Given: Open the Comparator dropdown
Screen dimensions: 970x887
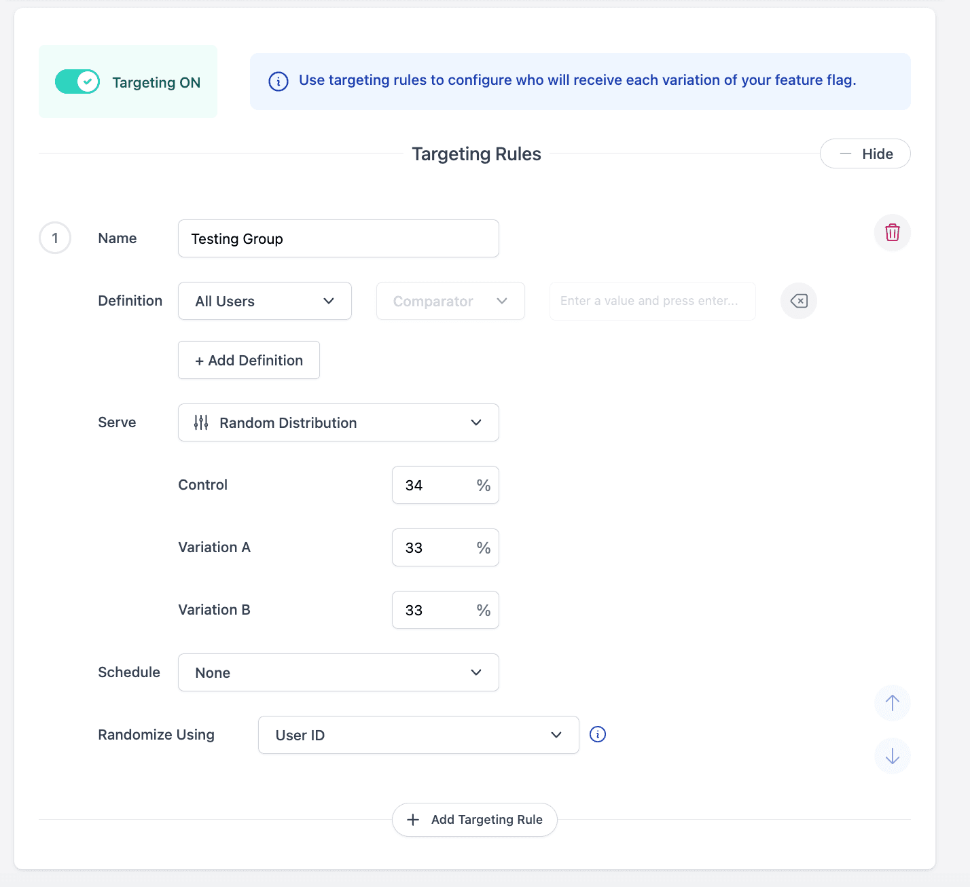Looking at the screenshot, I should tap(450, 301).
